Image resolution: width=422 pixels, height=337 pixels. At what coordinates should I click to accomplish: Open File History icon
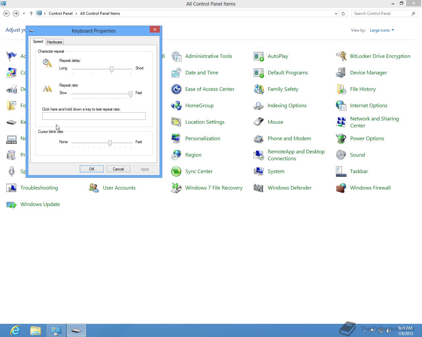pyautogui.click(x=341, y=89)
